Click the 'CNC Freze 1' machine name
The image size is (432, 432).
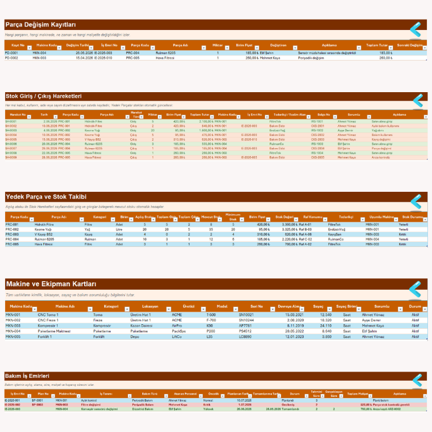48,320
